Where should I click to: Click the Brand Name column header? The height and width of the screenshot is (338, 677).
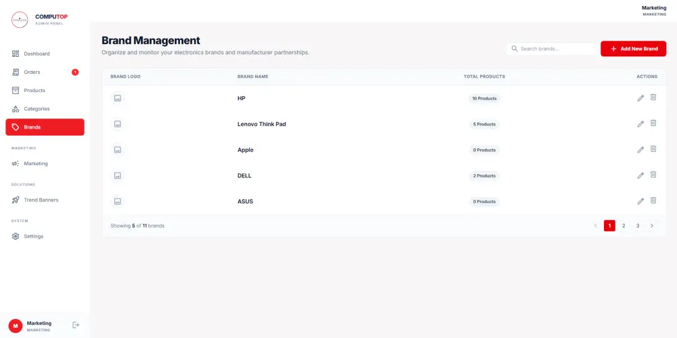[x=253, y=77]
